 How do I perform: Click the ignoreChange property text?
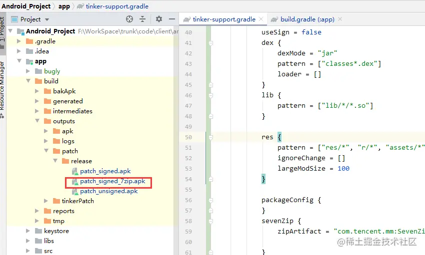pyautogui.click(x=301, y=158)
